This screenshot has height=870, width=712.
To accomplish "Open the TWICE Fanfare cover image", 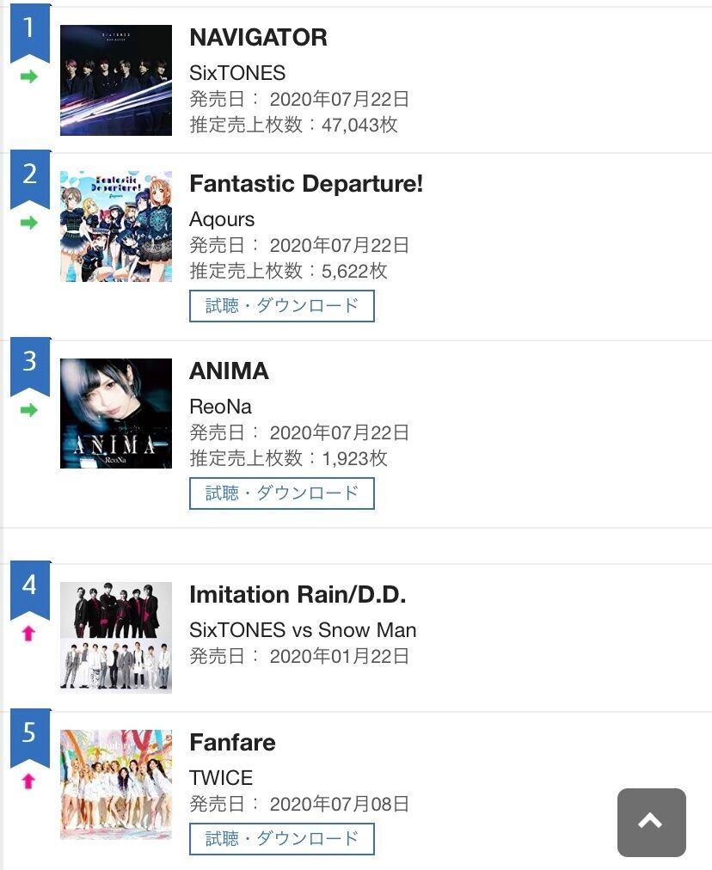I will point(116,785).
